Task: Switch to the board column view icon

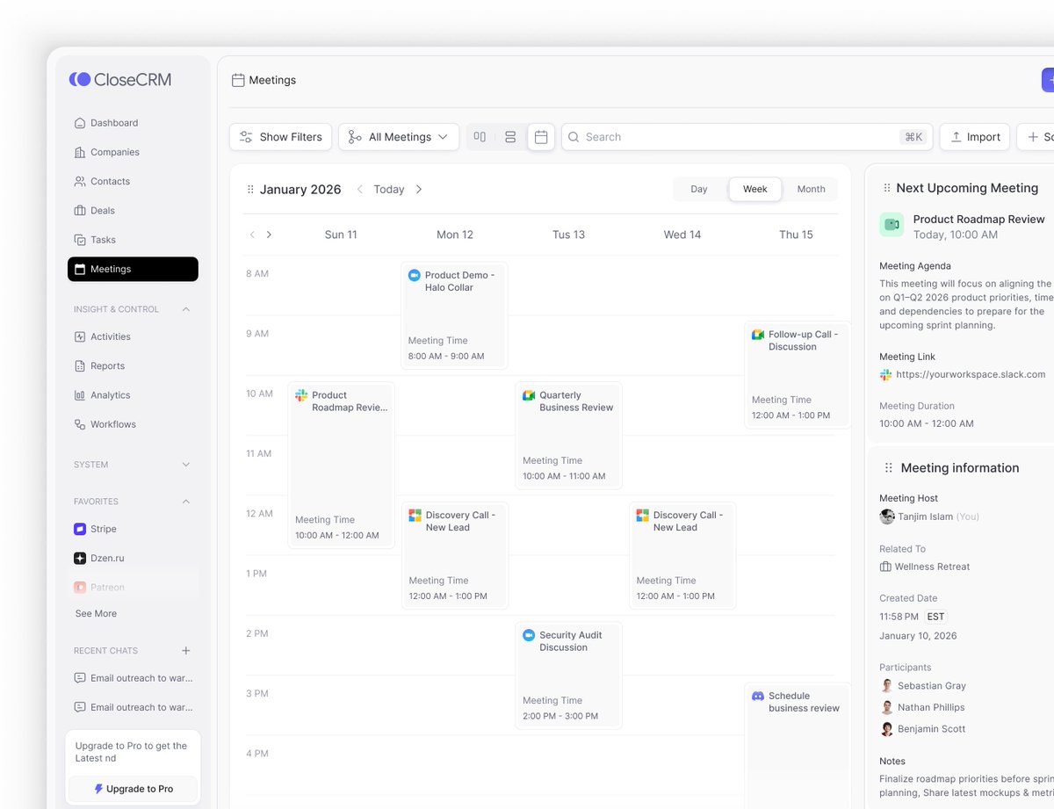Action: 480,137
